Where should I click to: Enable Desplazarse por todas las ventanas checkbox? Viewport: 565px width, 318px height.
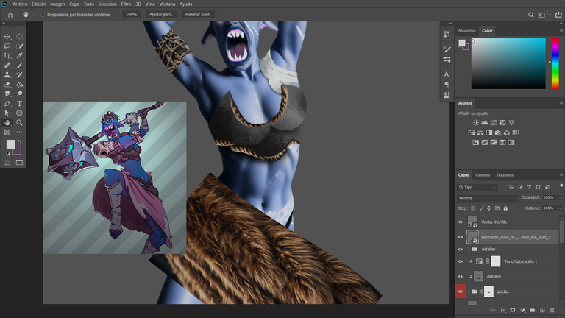[43, 15]
